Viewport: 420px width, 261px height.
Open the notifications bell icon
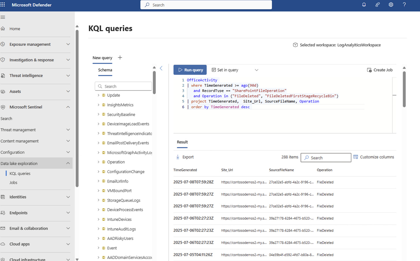[x=364, y=5]
